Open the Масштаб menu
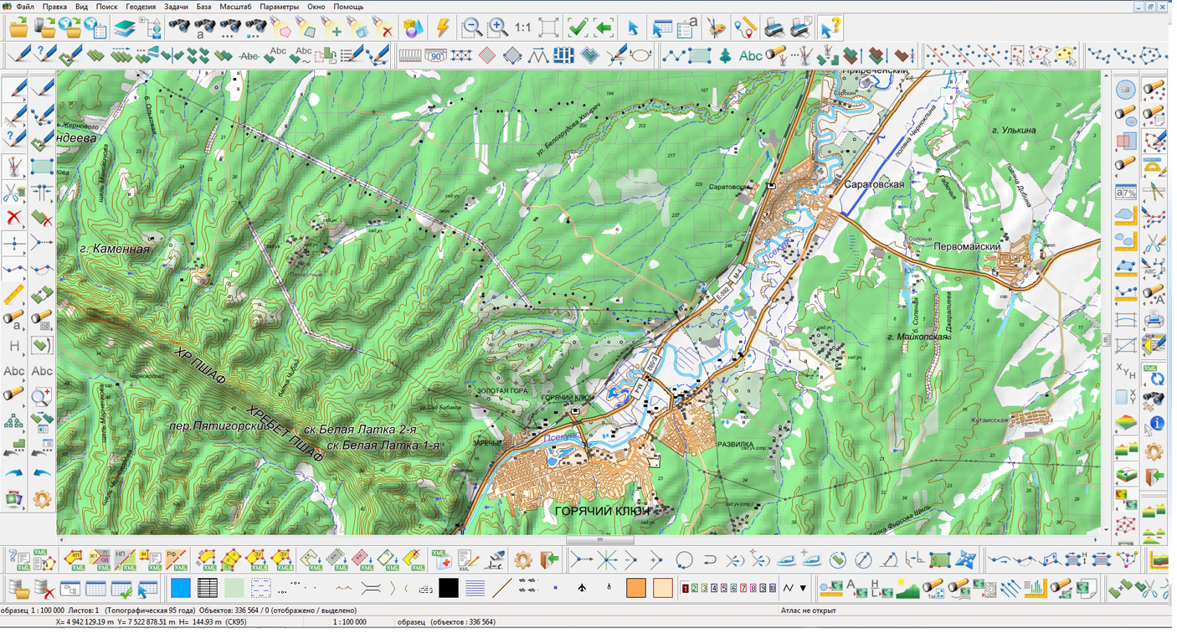Image resolution: width=1177 pixels, height=634 pixels. tap(235, 7)
